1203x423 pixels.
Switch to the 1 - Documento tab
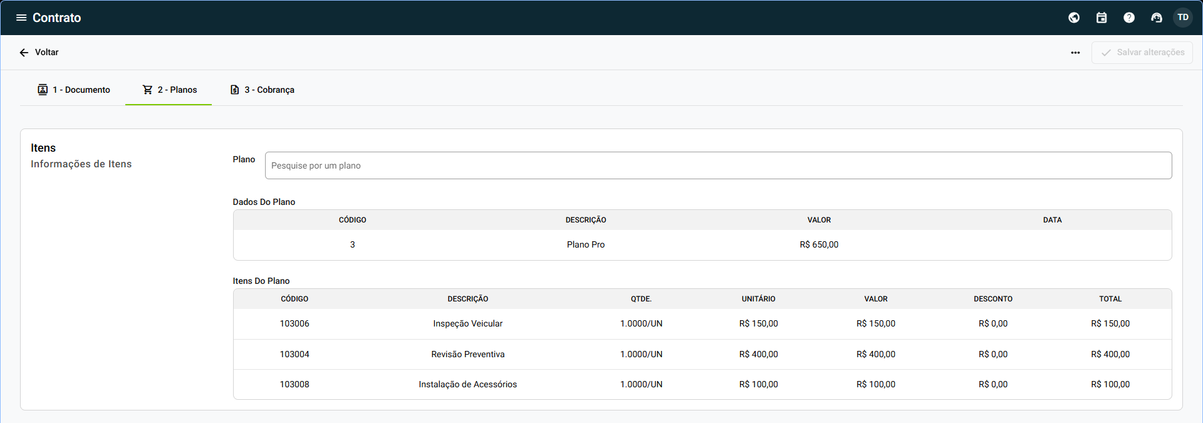coord(74,90)
